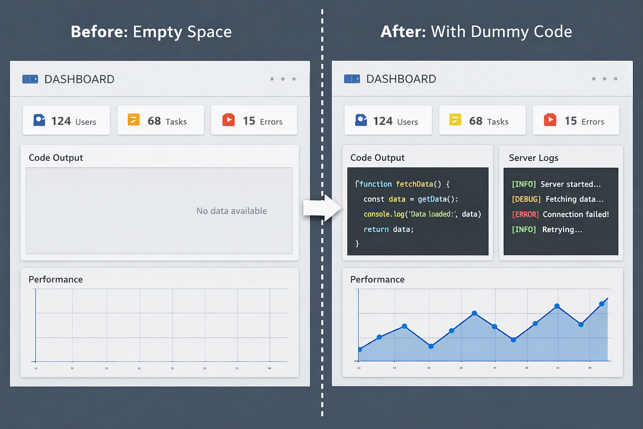Click the Code Output heading in the After dashboard
The height and width of the screenshot is (429, 643).
point(377,158)
